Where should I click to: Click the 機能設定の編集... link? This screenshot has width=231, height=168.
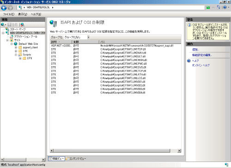(202, 55)
